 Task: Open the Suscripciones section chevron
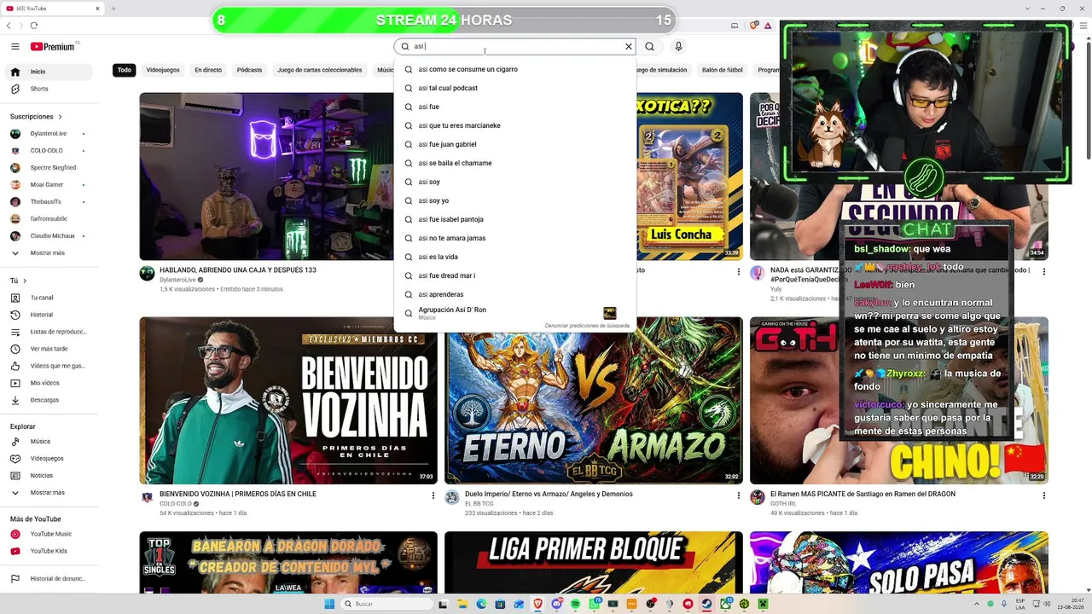coord(60,117)
